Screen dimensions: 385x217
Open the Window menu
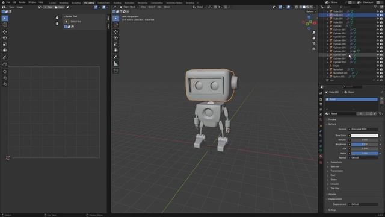[32, 2]
